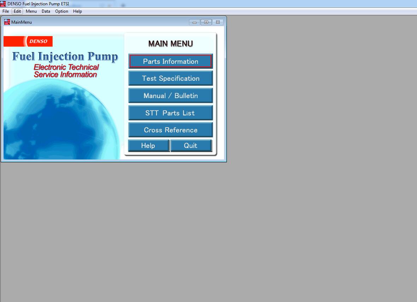Open Manual / Bulletin section
The height and width of the screenshot is (302, 417).
(170, 95)
